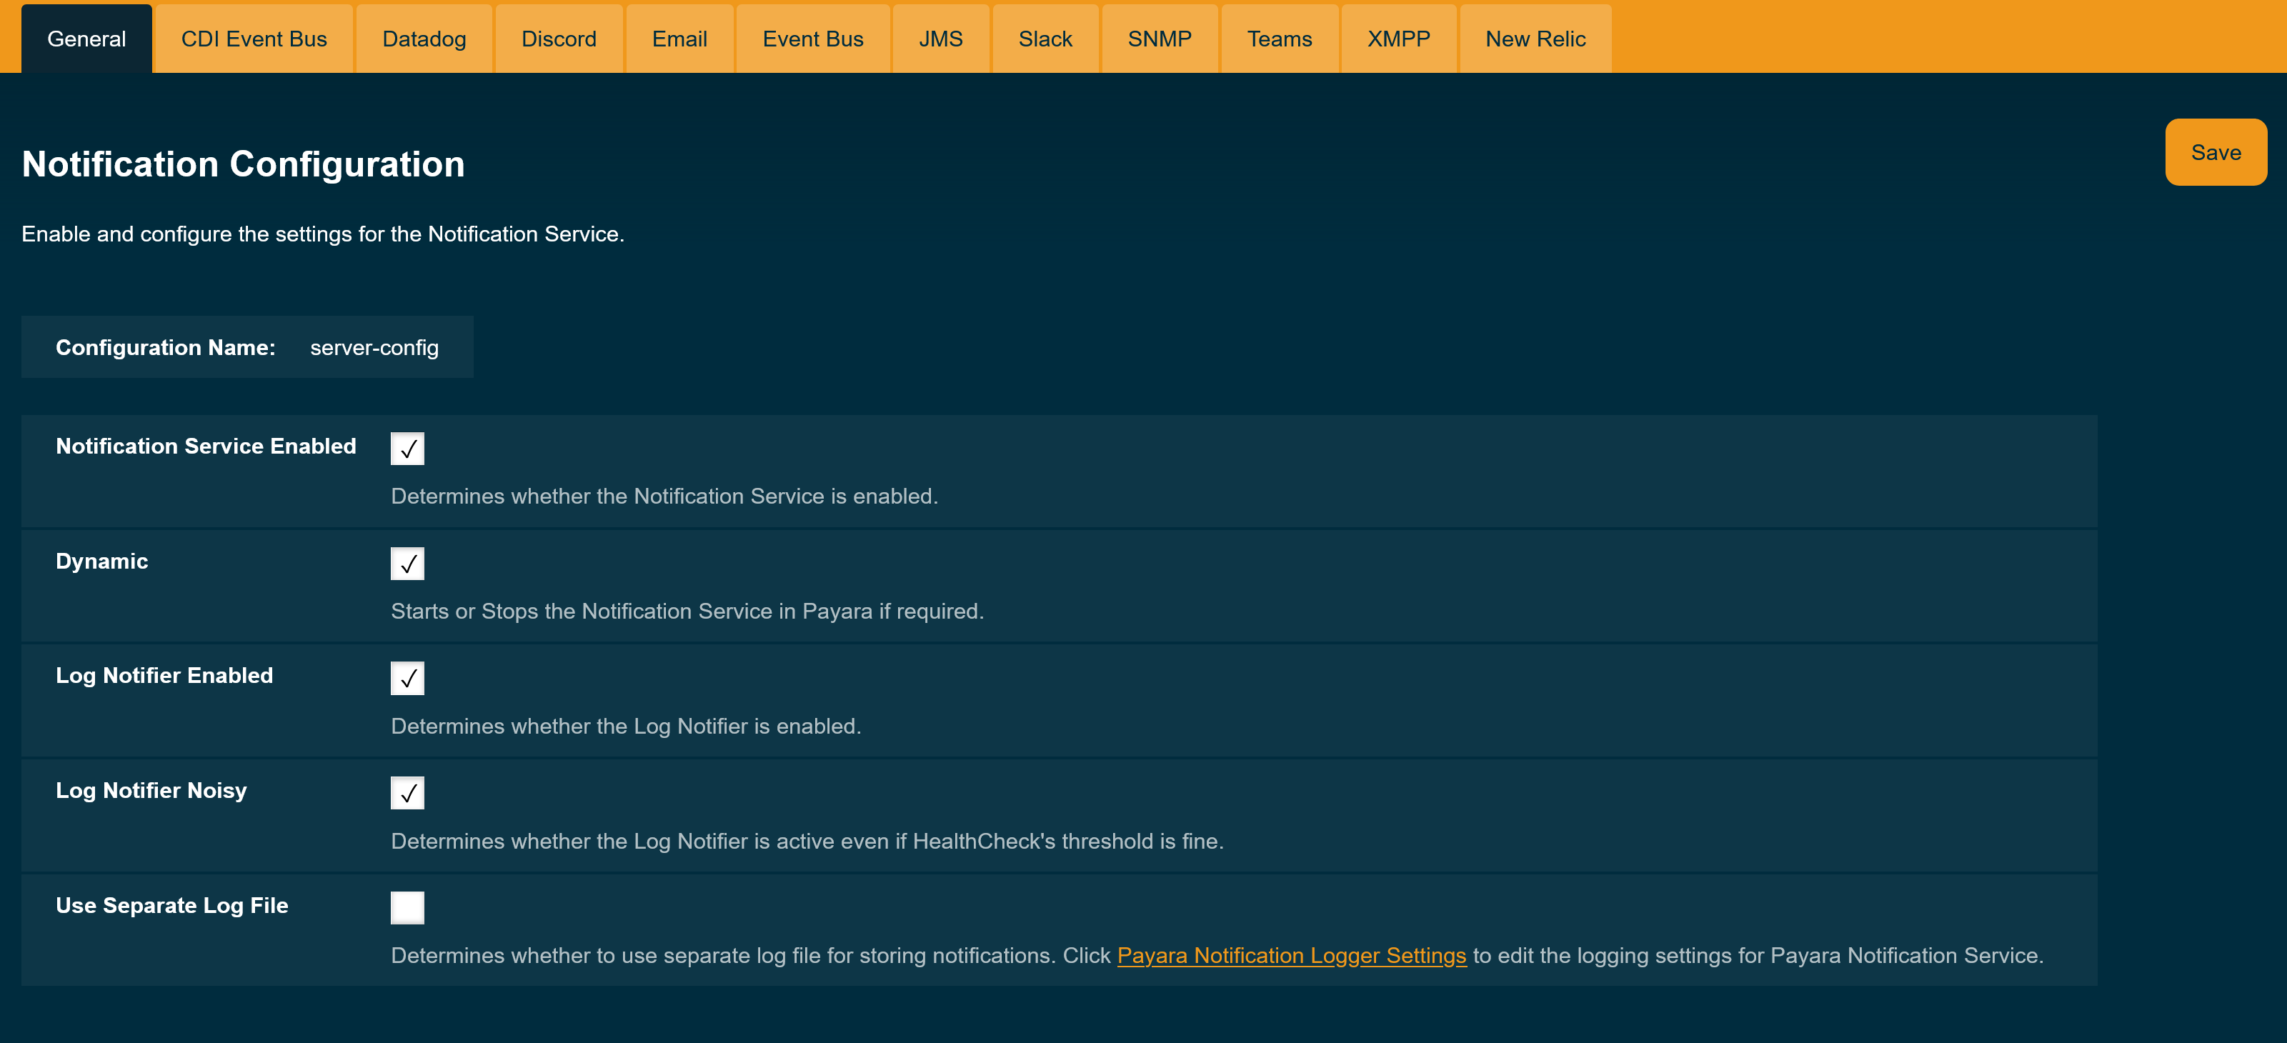Switch to the Event Bus tab
This screenshot has height=1043, width=2287.
pyautogui.click(x=812, y=38)
